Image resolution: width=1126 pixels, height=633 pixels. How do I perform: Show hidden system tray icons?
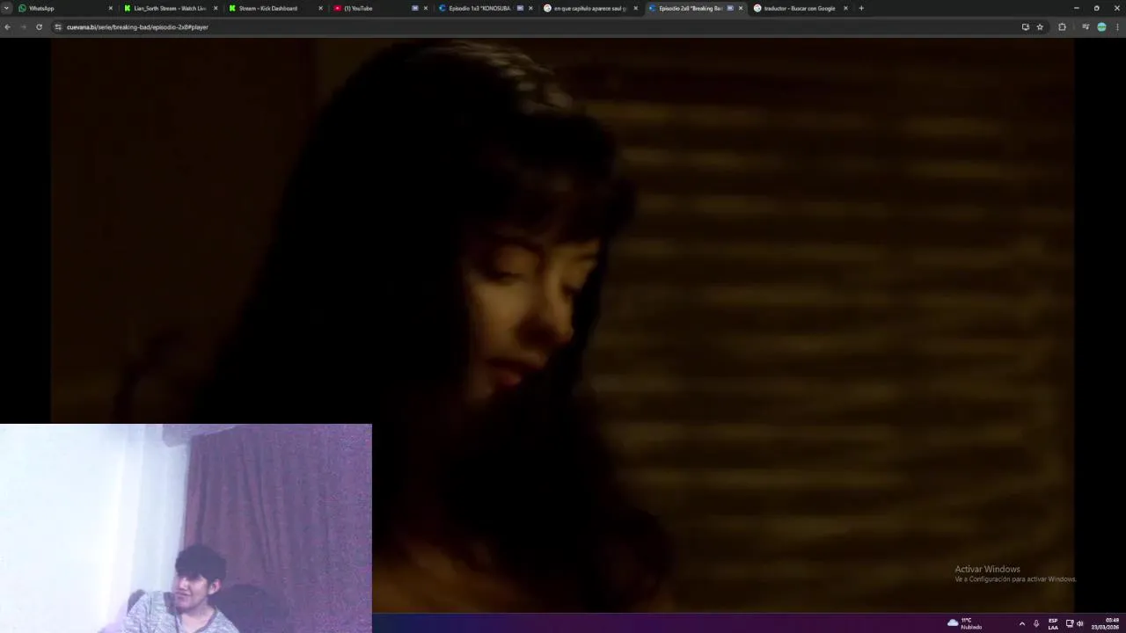[1021, 623]
